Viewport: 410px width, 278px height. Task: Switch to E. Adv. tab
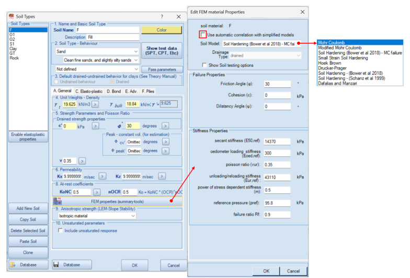tap(131, 91)
